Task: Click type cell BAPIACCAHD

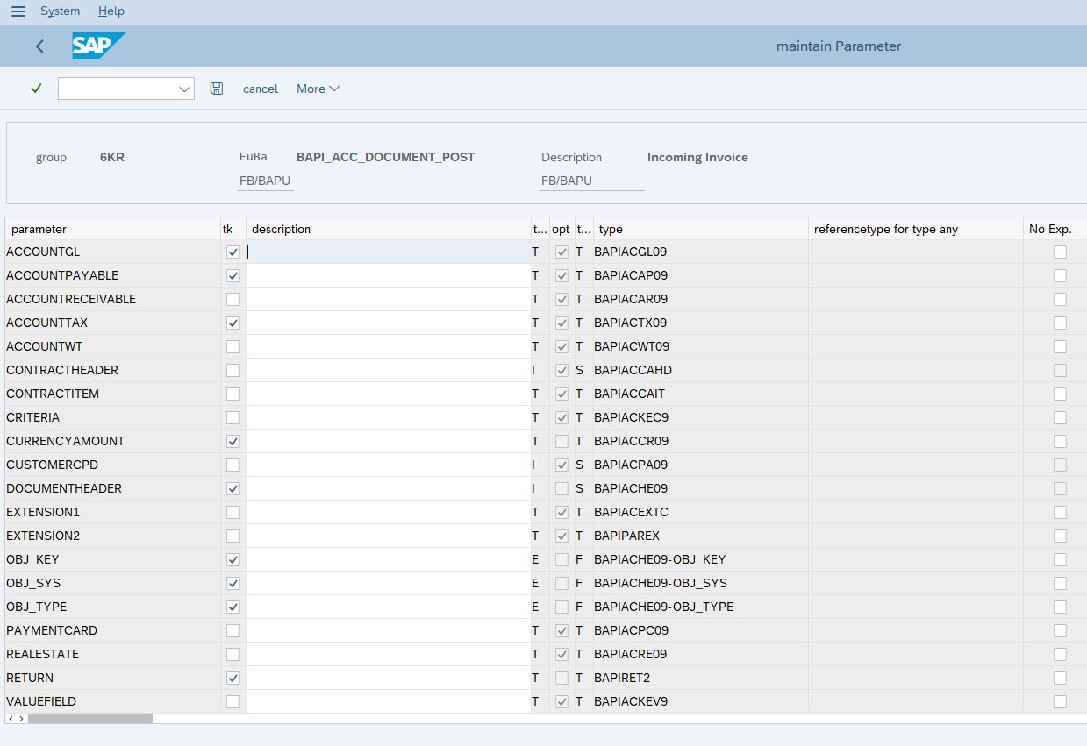Action: click(700, 370)
